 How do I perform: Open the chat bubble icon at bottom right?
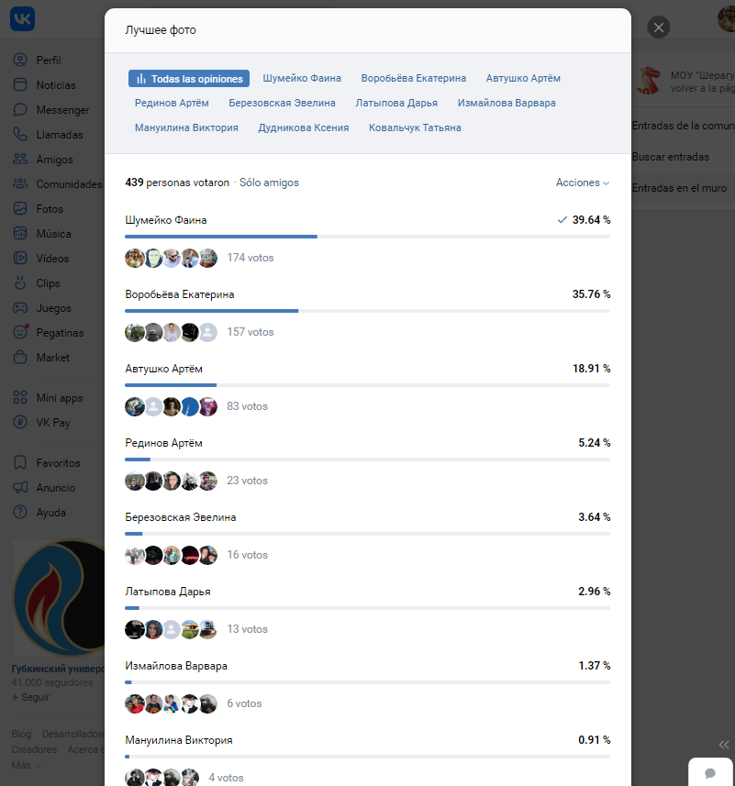pyautogui.click(x=710, y=773)
